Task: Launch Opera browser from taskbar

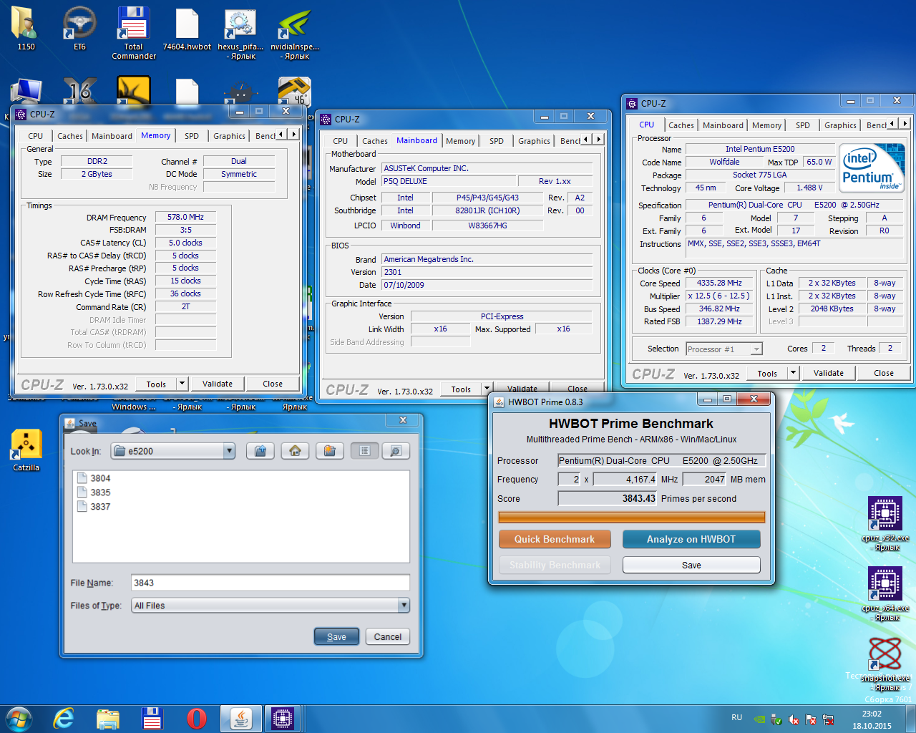Action: (x=196, y=718)
